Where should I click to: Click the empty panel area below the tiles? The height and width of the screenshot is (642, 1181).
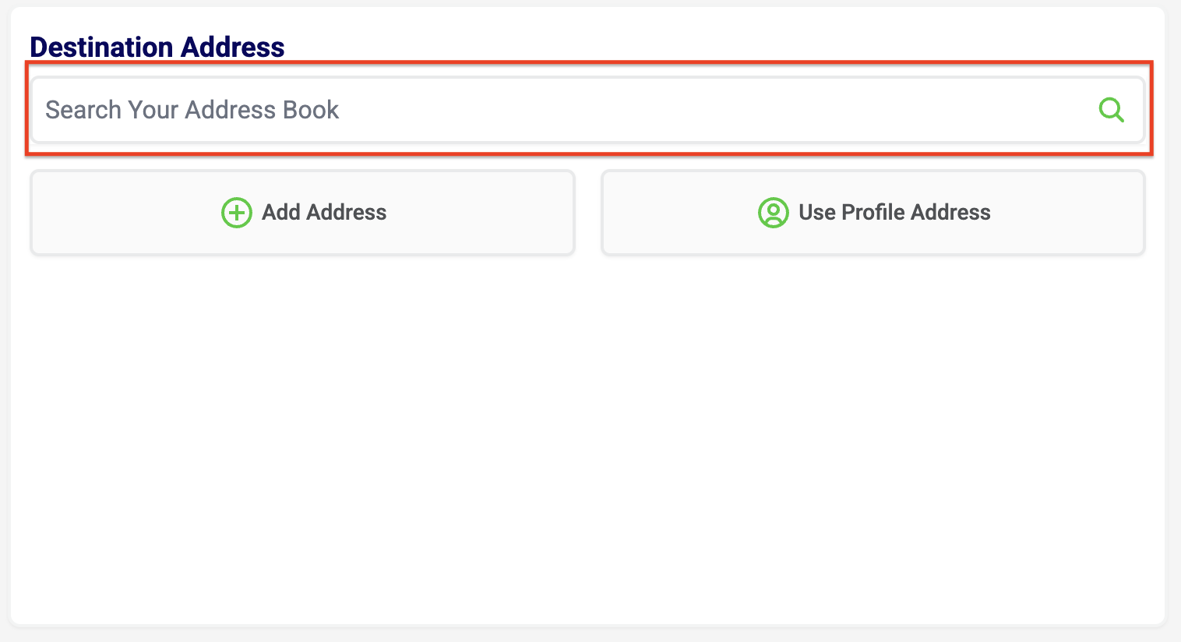[590, 429]
